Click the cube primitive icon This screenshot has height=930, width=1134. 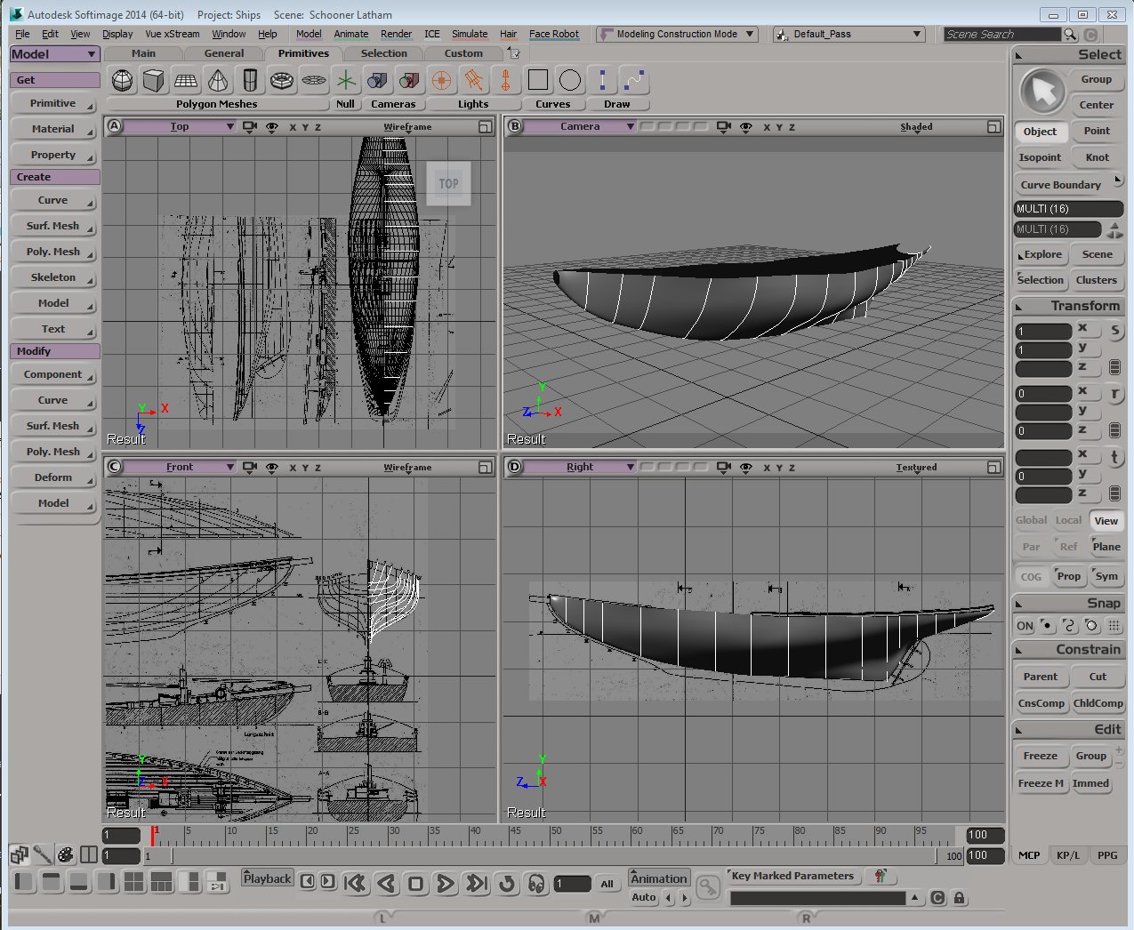point(154,81)
